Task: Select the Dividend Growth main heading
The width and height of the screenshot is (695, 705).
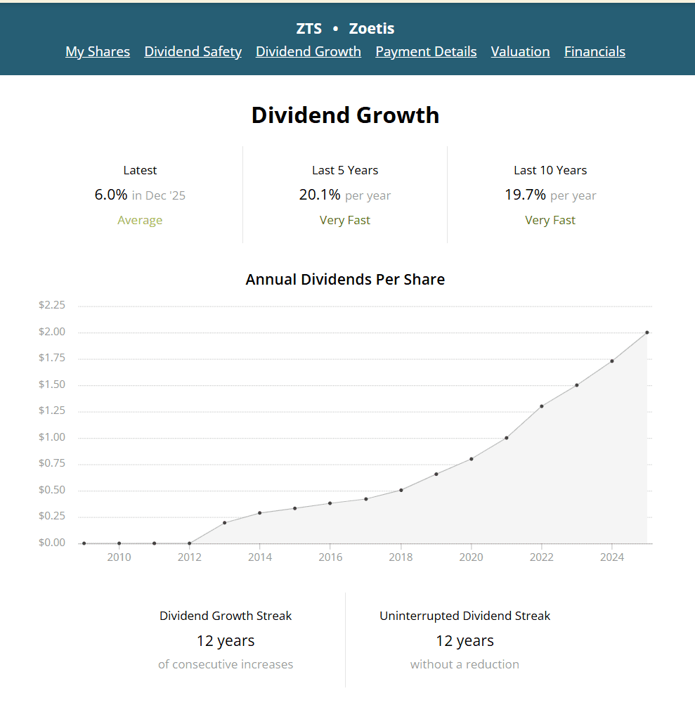Action: click(345, 115)
